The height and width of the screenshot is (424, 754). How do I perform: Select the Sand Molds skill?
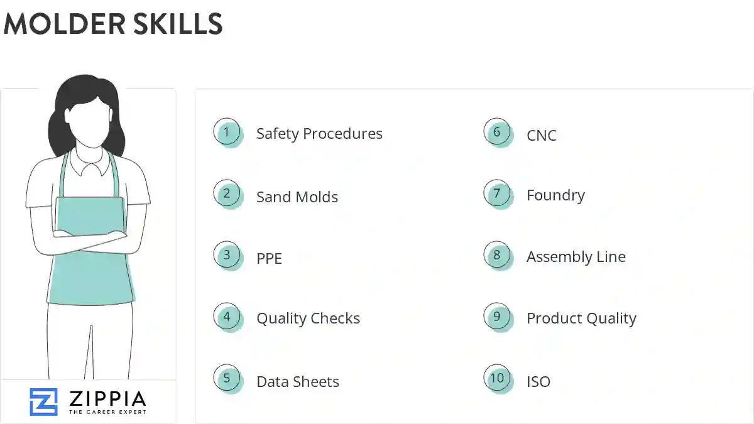coord(297,197)
